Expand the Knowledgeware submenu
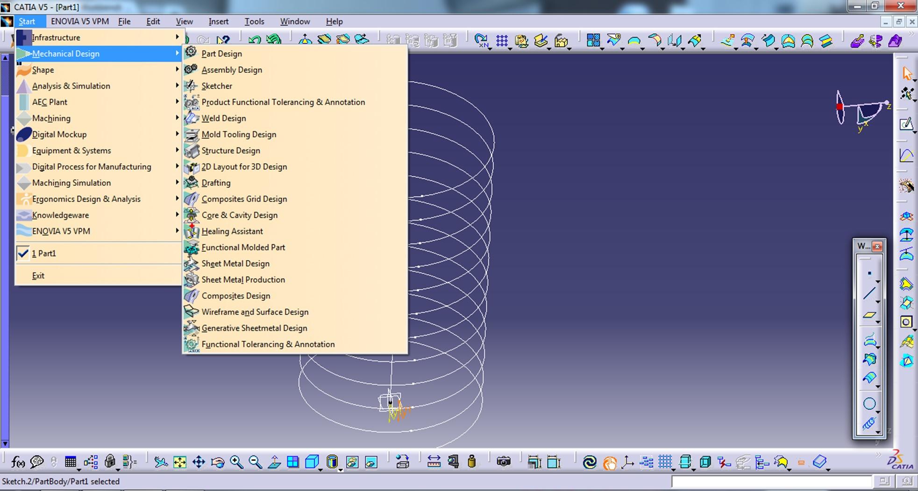 coord(98,215)
